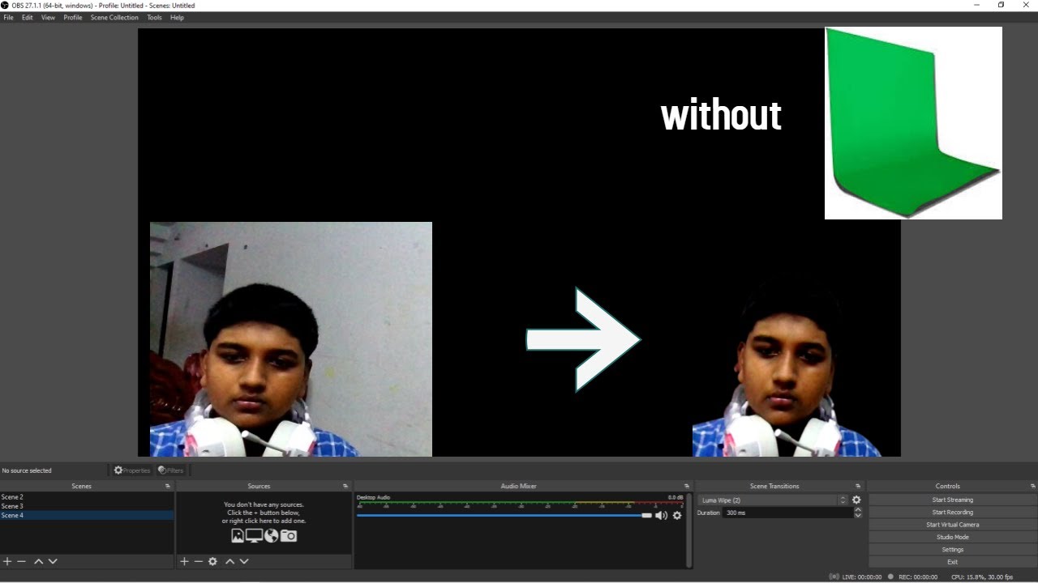This screenshot has height=583, width=1038.
Task: Open the Edit menu
Action: [x=28, y=17]
